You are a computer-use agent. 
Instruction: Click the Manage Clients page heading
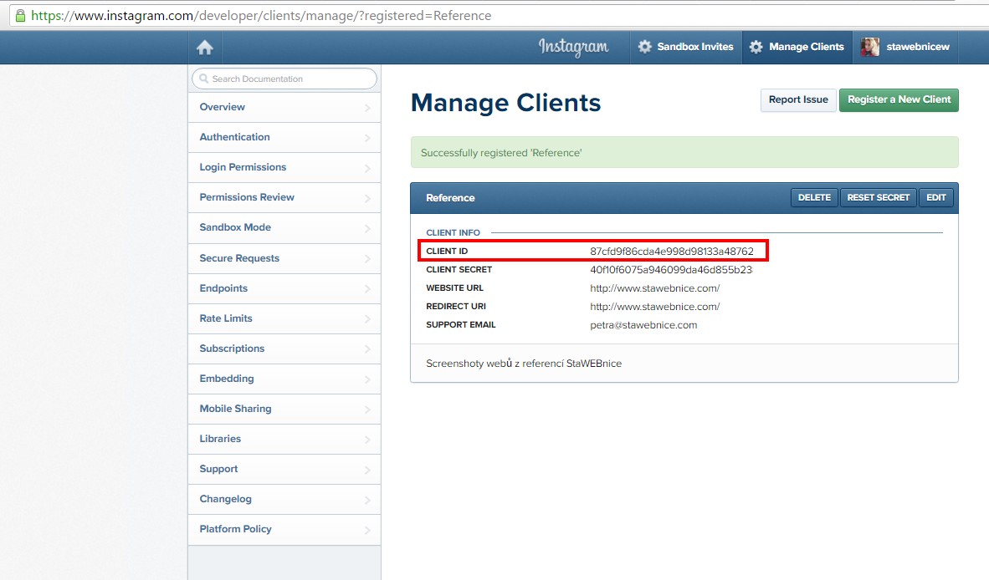pyautogui.click(x=506, y=103)
